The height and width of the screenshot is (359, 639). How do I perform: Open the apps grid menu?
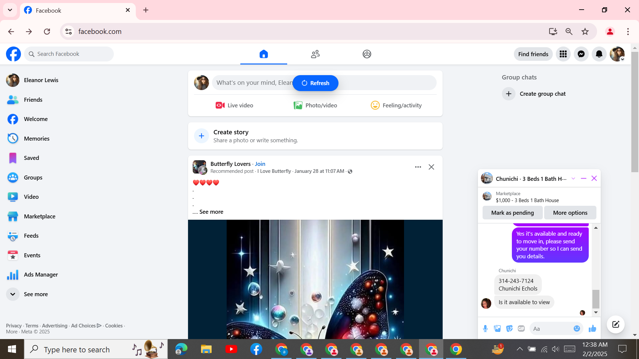pyautogui.click(x=563, y=54)
